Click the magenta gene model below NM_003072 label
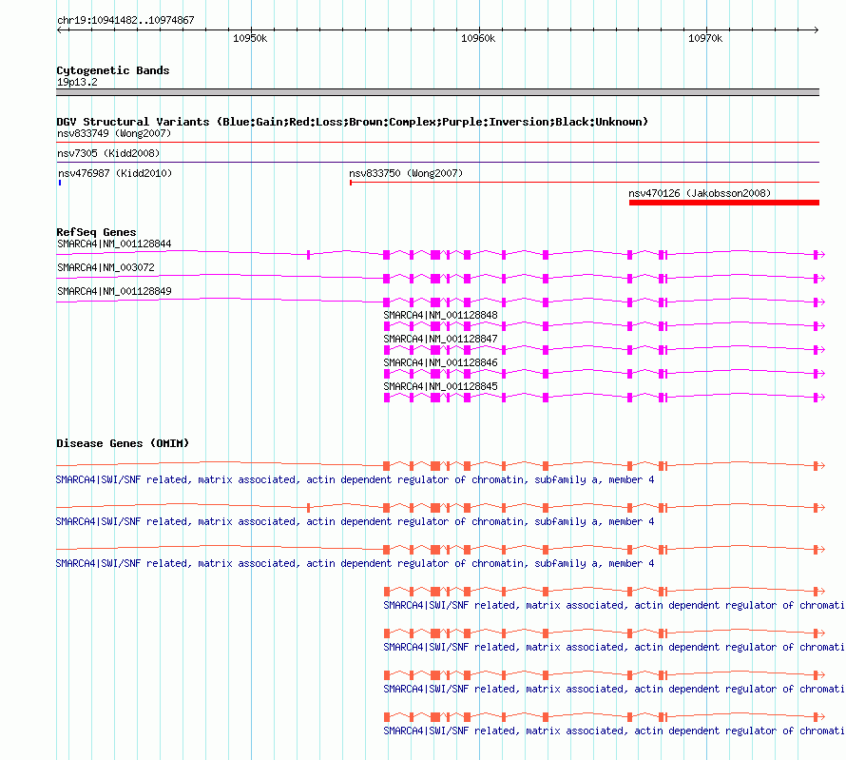This screenshot has height=760, width=846. [x=441, y=278]
